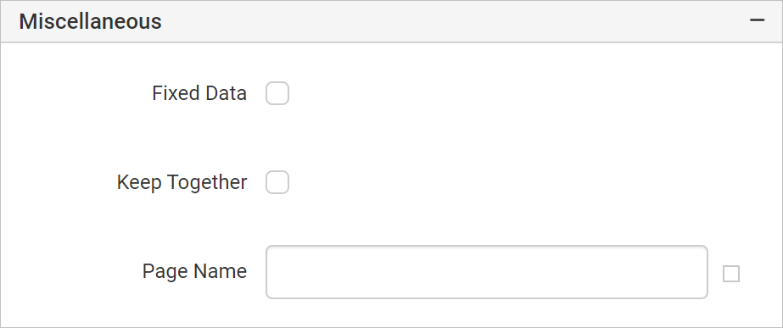Click inside the Page Name text box
This screenshot has height=328, width=783.
487,272
